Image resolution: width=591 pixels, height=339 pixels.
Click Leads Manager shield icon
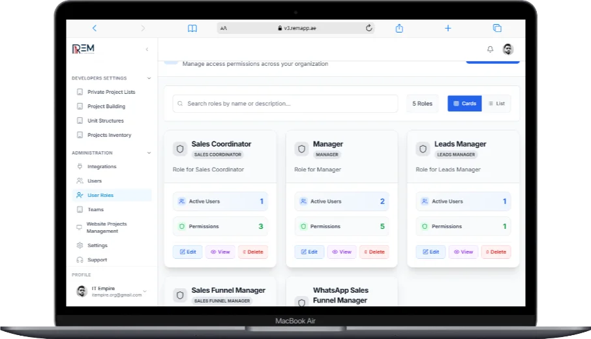coord(423,149)
